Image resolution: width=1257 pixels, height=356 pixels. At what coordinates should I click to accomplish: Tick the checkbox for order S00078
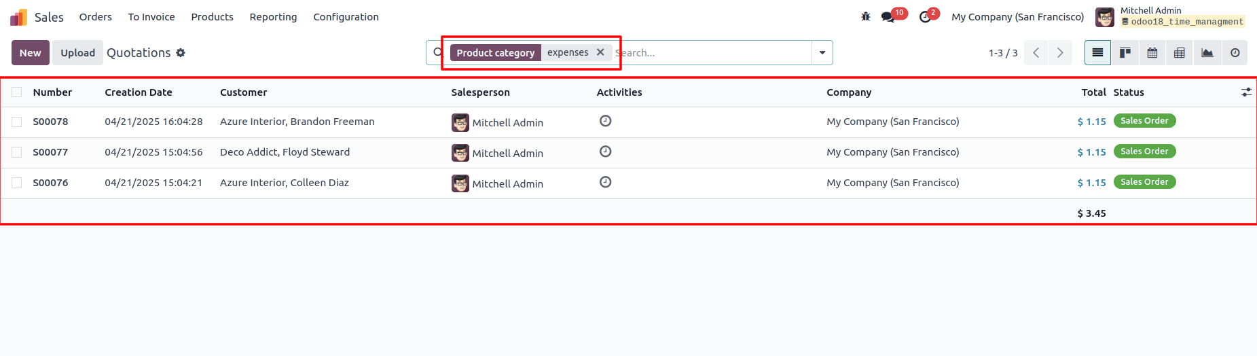[x=17, y=122]
